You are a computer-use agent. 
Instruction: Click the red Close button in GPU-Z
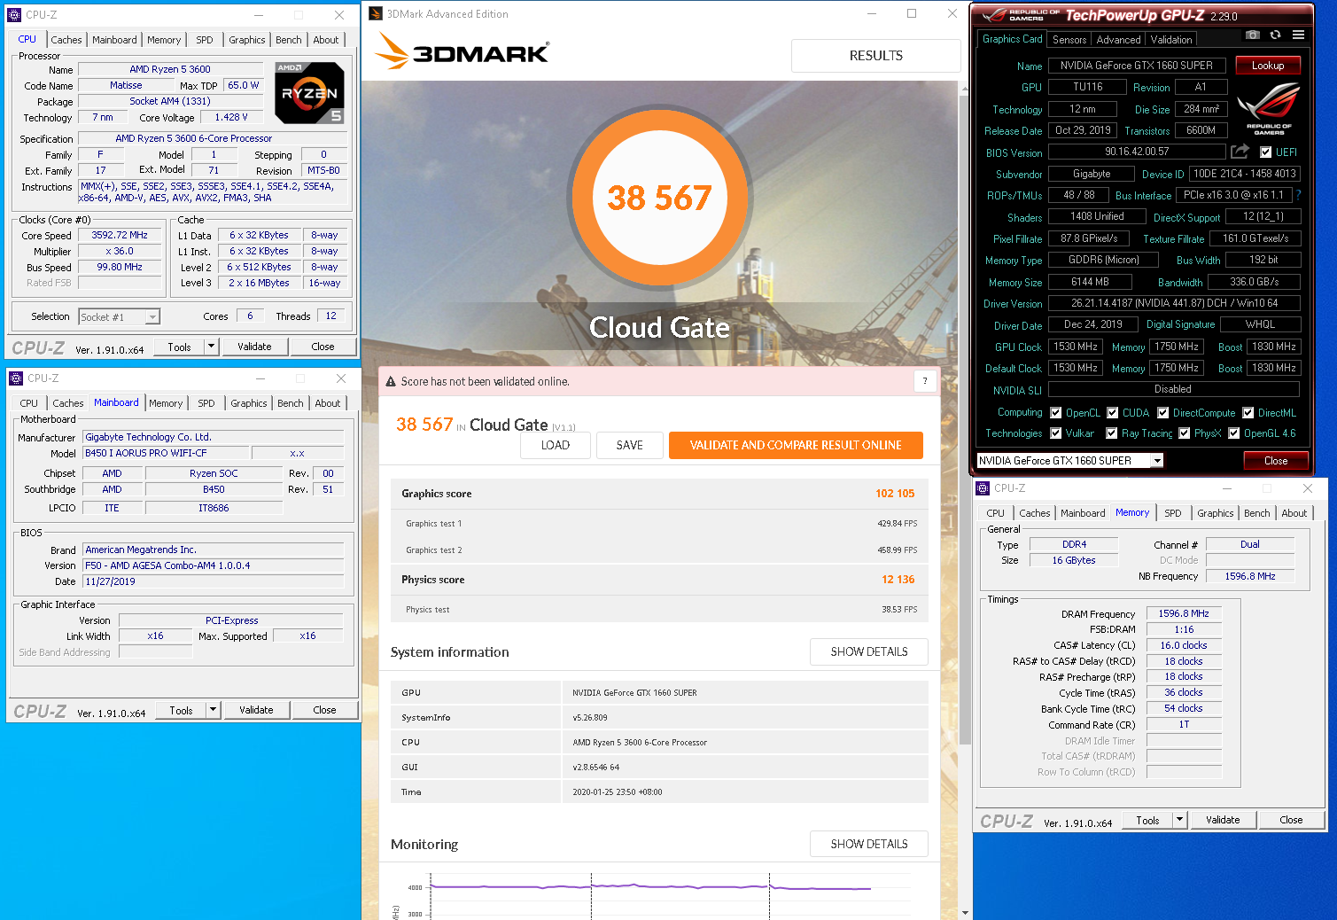click(x=1276, y=461)
